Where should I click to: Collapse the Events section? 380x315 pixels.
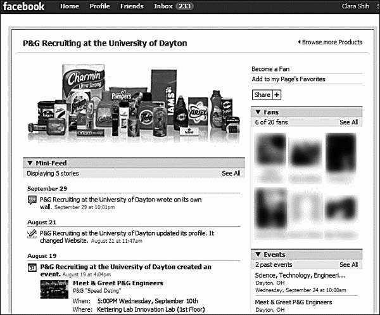pos(258,254)
